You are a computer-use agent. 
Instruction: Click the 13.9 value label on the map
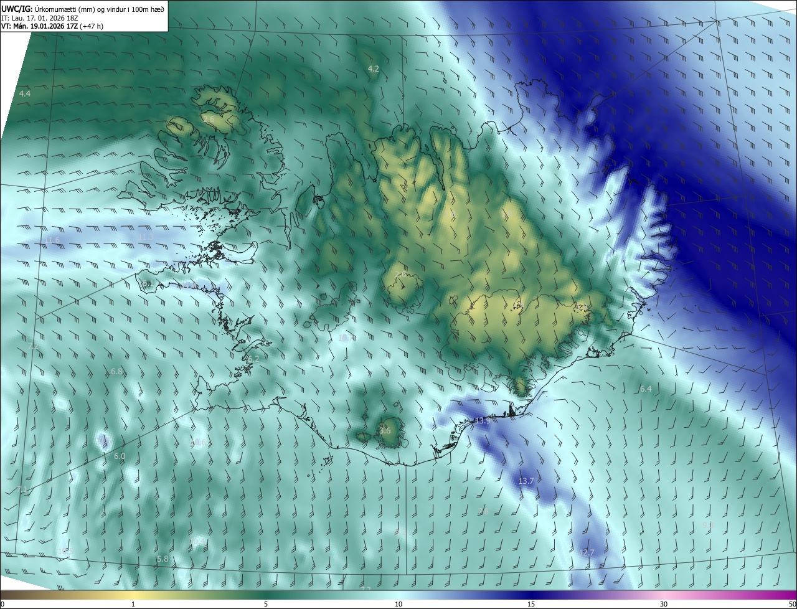(x=483, y=421)
